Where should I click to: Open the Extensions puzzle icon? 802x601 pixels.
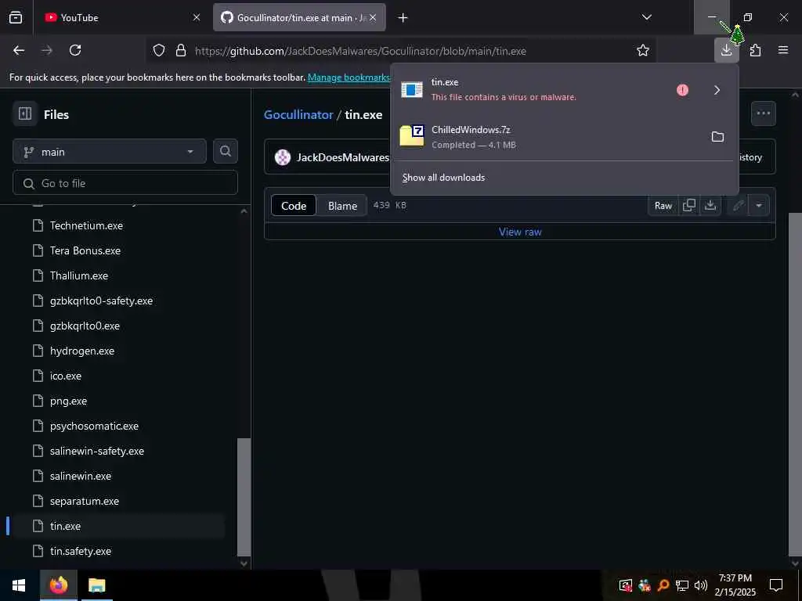click(755, 50)
